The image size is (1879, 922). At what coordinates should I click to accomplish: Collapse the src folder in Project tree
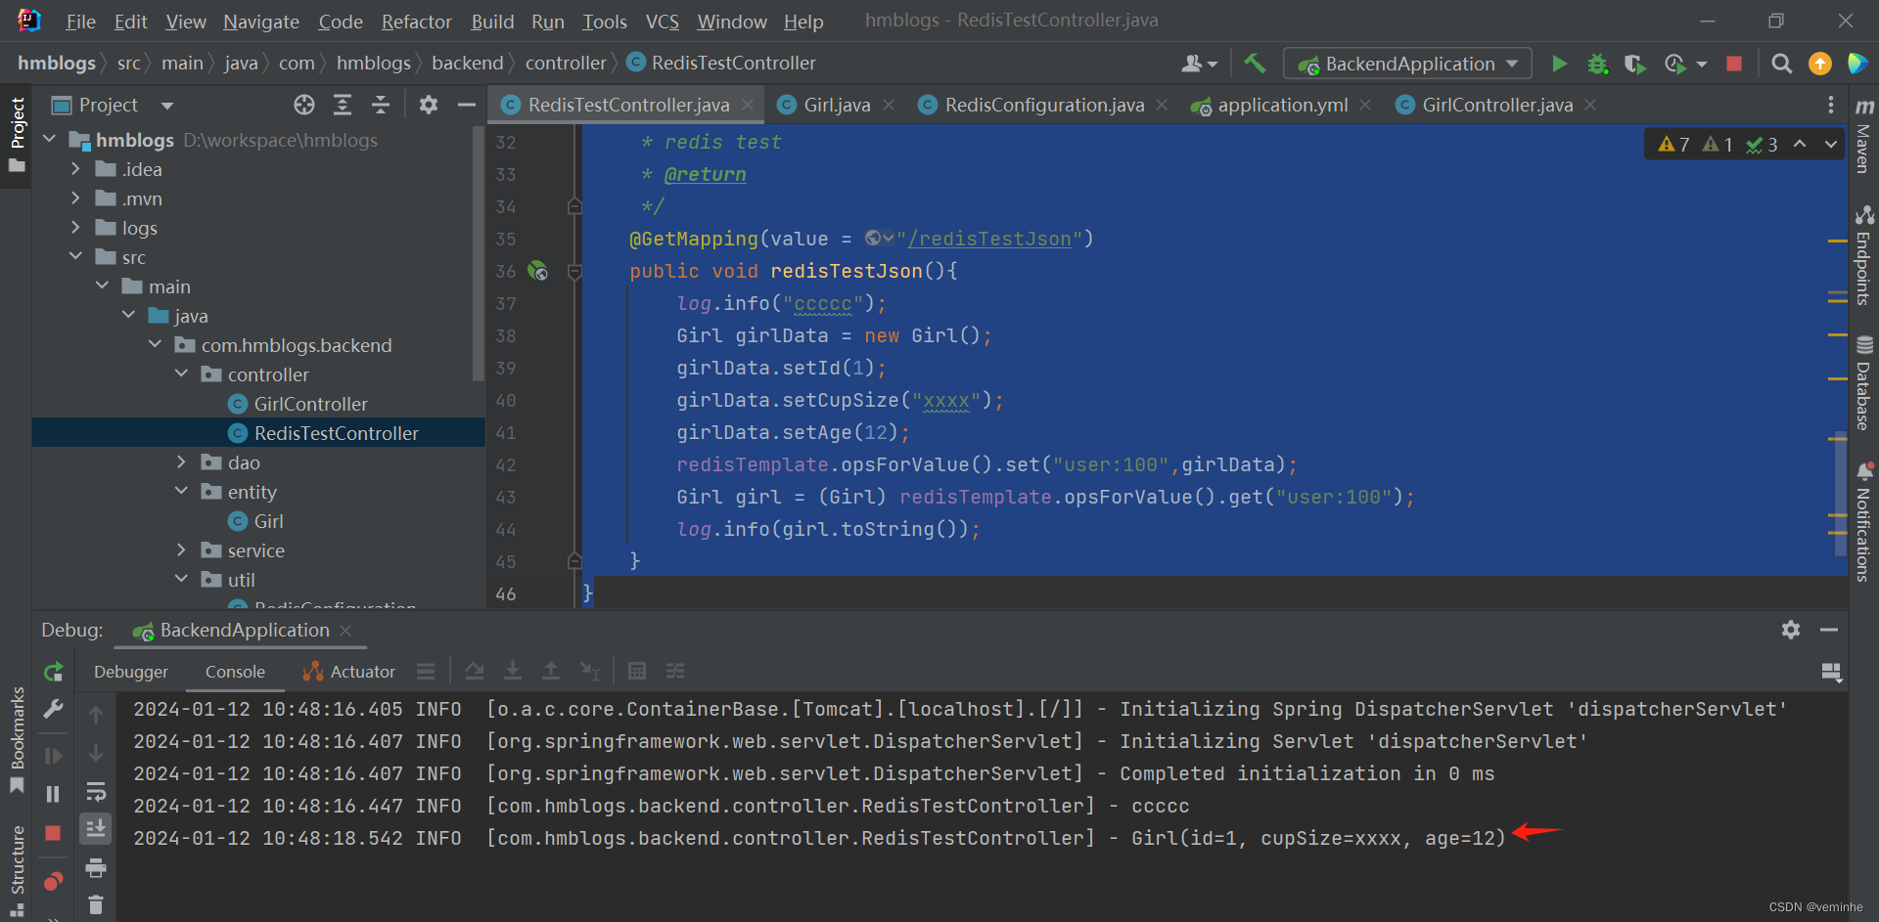[76, 257]
